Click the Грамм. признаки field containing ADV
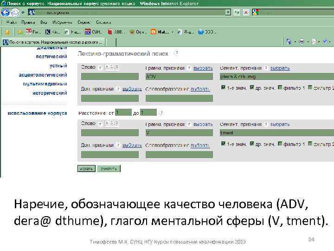 (x=179, y=76)
